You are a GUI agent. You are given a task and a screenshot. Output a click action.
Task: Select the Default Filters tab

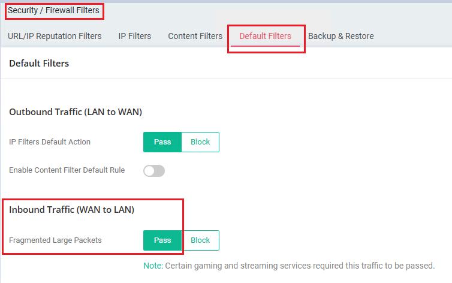click(x=265, y=36)
